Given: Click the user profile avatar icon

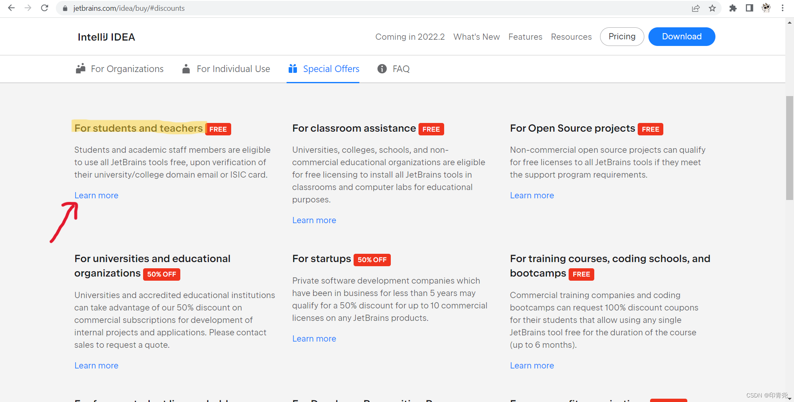Looking at the screenshot, I should coord(766,8).
